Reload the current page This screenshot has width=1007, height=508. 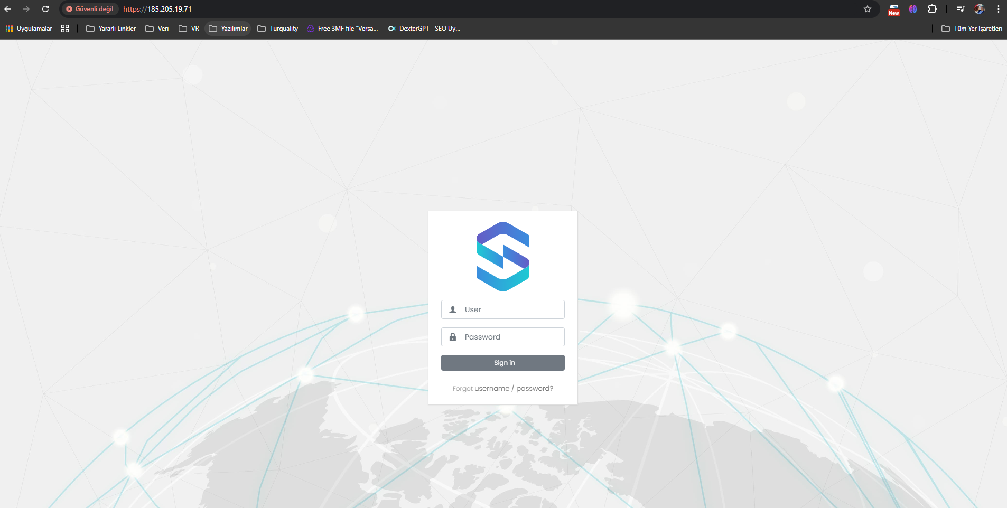pyautogui.click(x=45, y=9)
